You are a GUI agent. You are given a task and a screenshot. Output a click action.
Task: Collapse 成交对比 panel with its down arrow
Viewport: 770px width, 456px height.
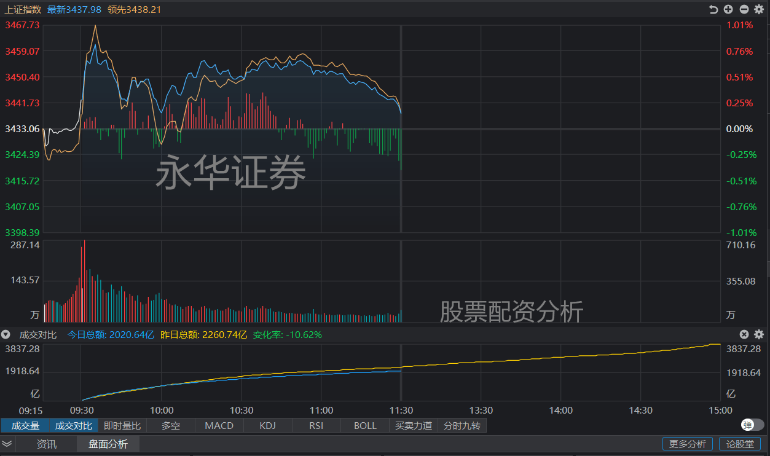6,334
